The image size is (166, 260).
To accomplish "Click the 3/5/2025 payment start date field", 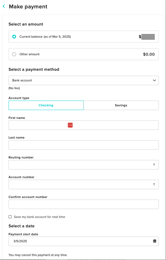I will (x=83, y=241).
